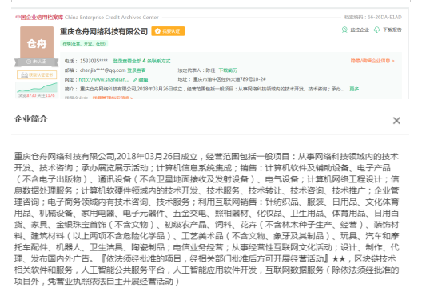Click the 企业简介 popup heading
430x288 pixels.
click(x=30, y=119)
